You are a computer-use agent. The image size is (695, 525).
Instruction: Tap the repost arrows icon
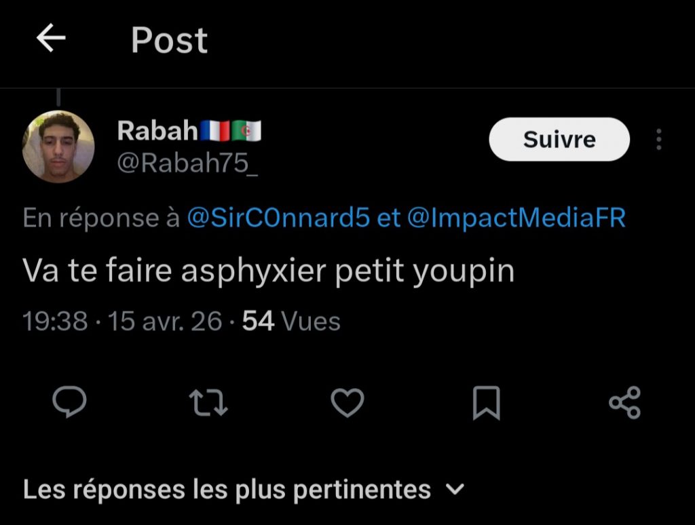click(x=208, y=403)
